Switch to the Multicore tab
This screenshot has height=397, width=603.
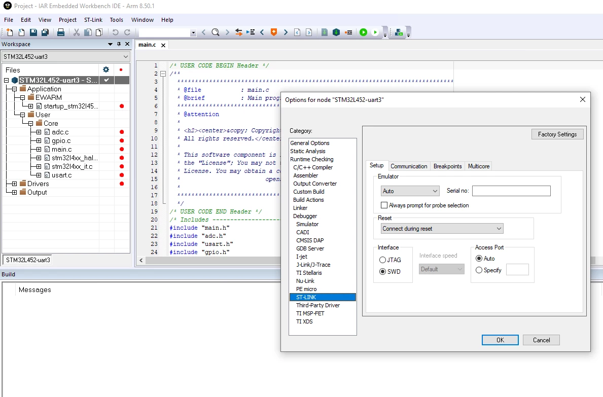pos(478,166)
